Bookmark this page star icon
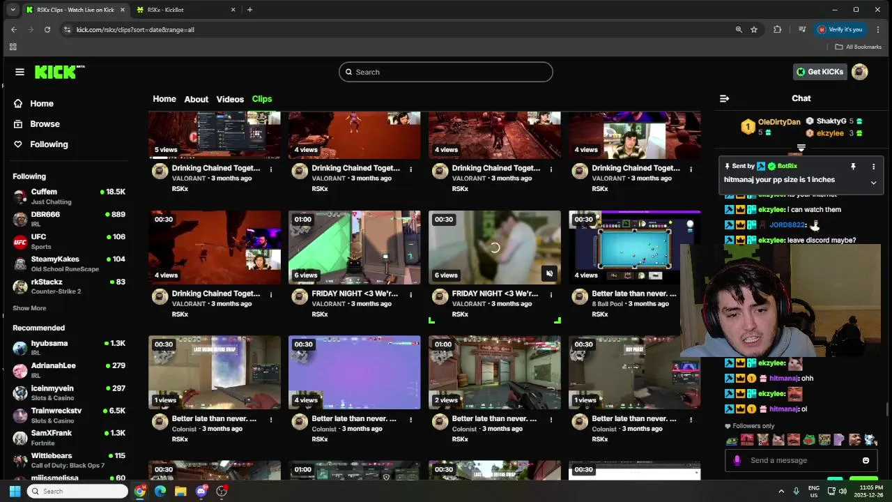This screenshot has height=502, width=892. coord(754,29)
